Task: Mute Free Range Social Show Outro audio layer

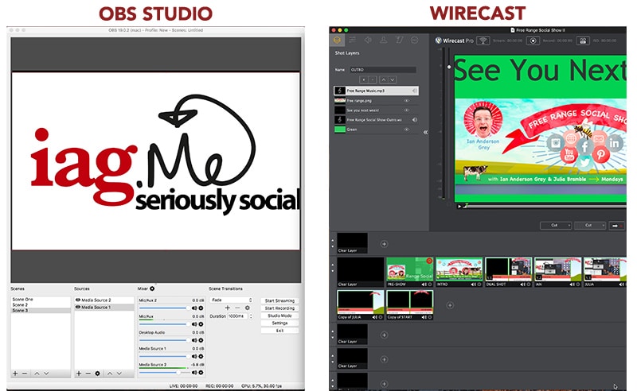Action: click(x=414, y=120)
